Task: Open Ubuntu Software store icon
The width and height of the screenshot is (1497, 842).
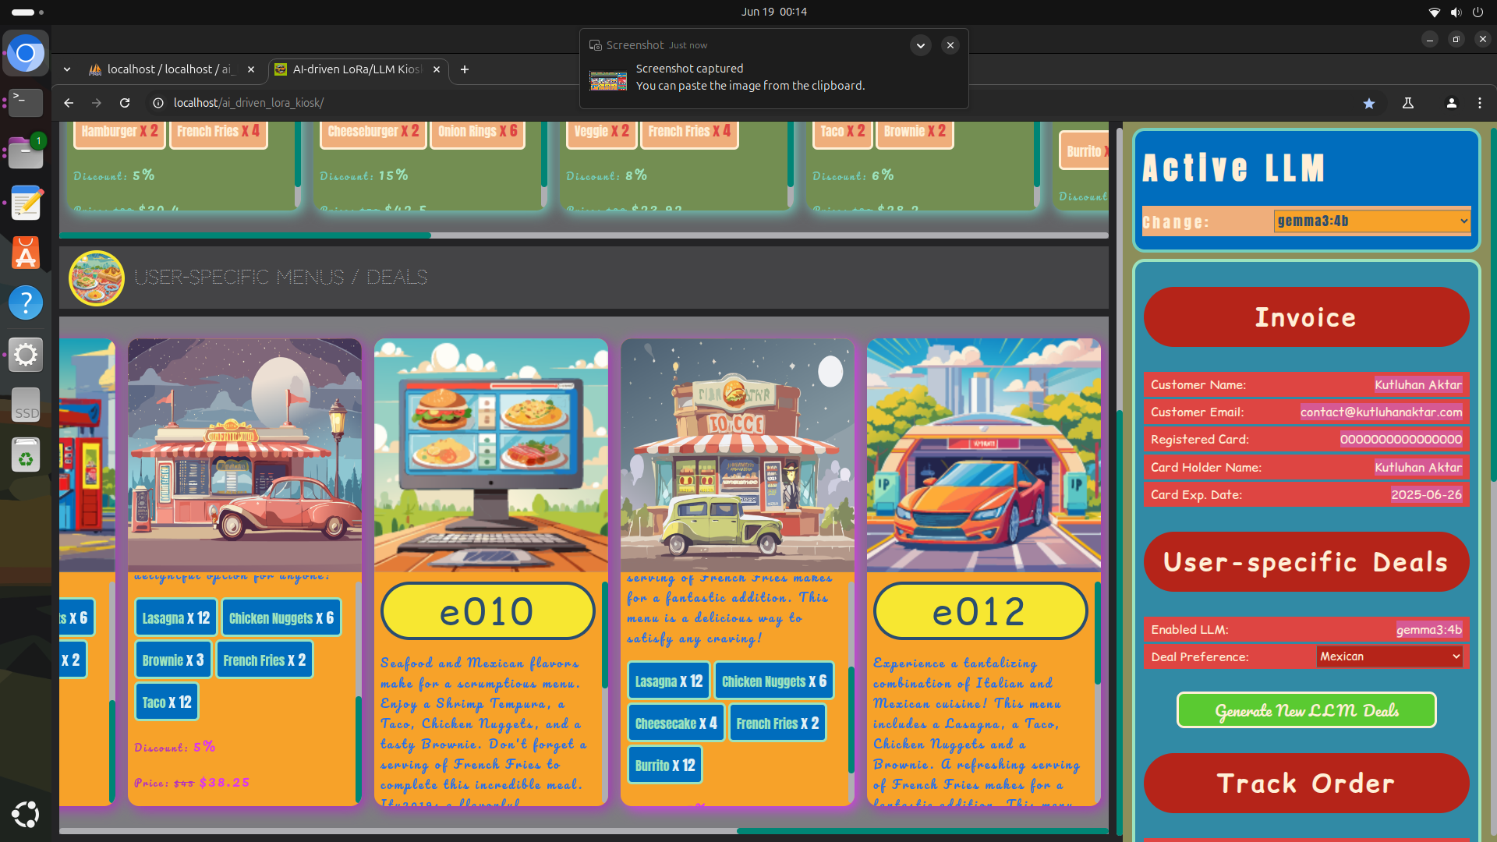Action: click(26, 253)
